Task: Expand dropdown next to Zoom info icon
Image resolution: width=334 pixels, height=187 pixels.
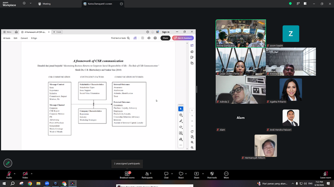Action: point(30,3)
